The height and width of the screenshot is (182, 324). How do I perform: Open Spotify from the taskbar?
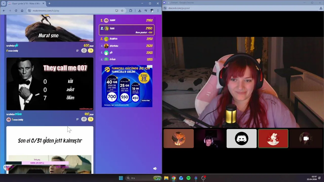click(188, 178)
